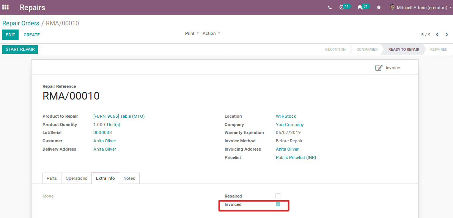Click the EDIT button
The image size is (453, 218).
(x=10, y=34)
